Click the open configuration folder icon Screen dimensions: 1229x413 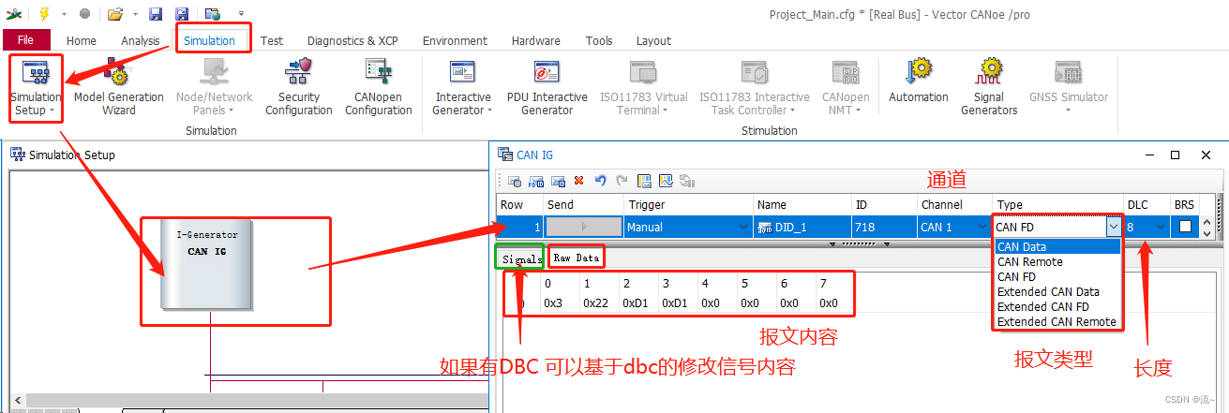(114, 14)
